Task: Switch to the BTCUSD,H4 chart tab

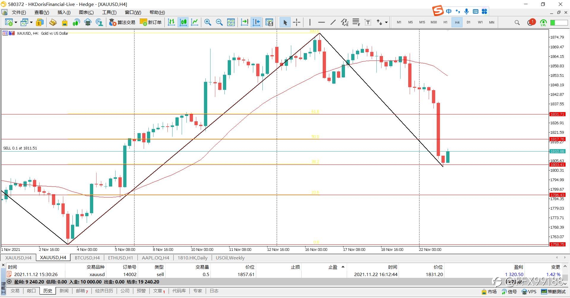Action: [87, 258]
